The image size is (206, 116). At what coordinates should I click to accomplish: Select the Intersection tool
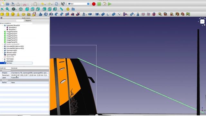click(x=119, y=14)
